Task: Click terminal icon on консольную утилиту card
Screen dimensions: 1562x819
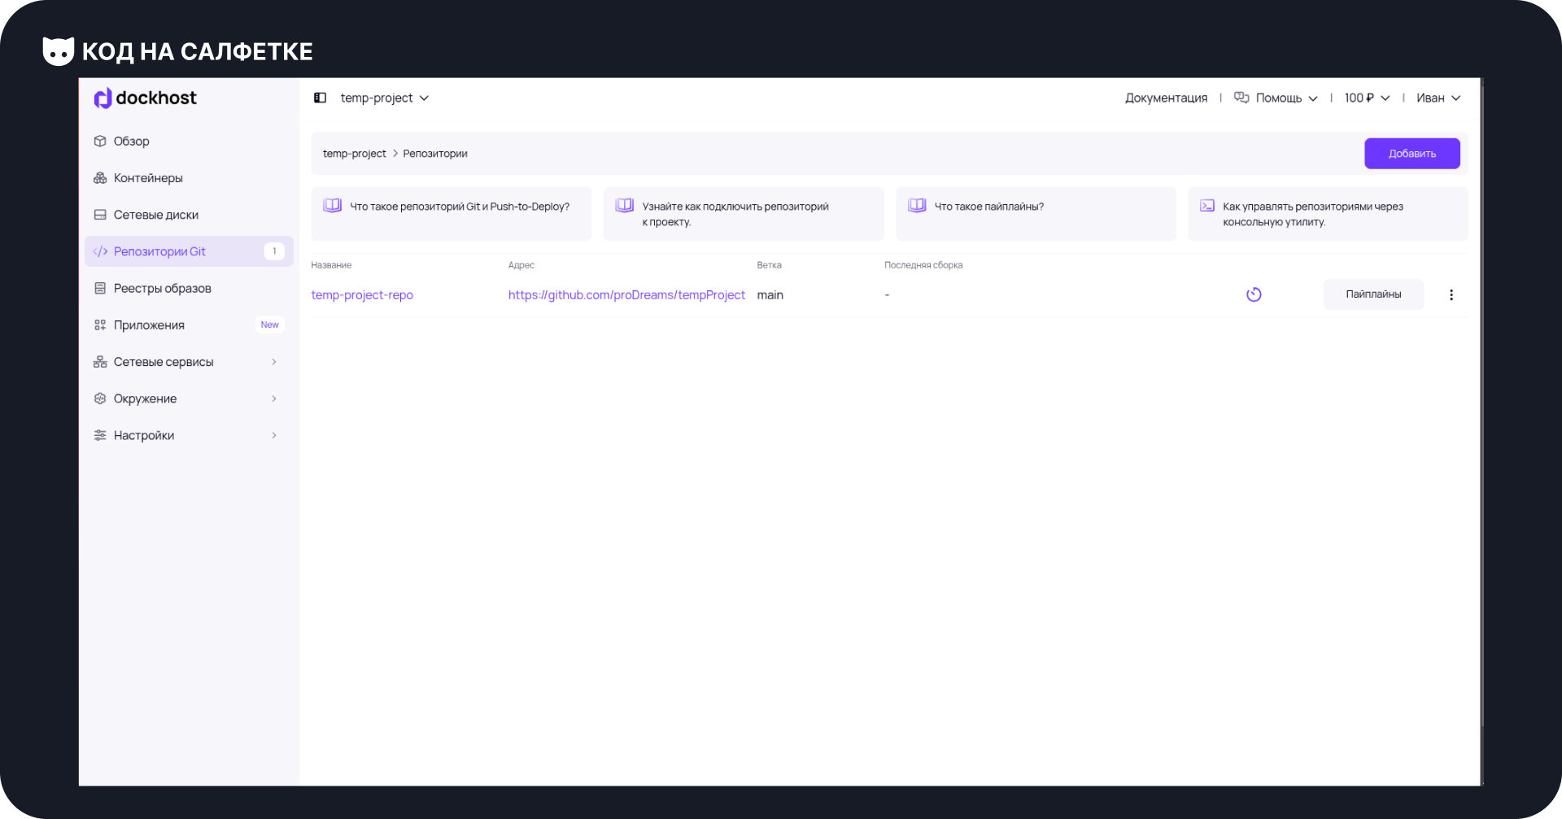Action: [1207, 206]
